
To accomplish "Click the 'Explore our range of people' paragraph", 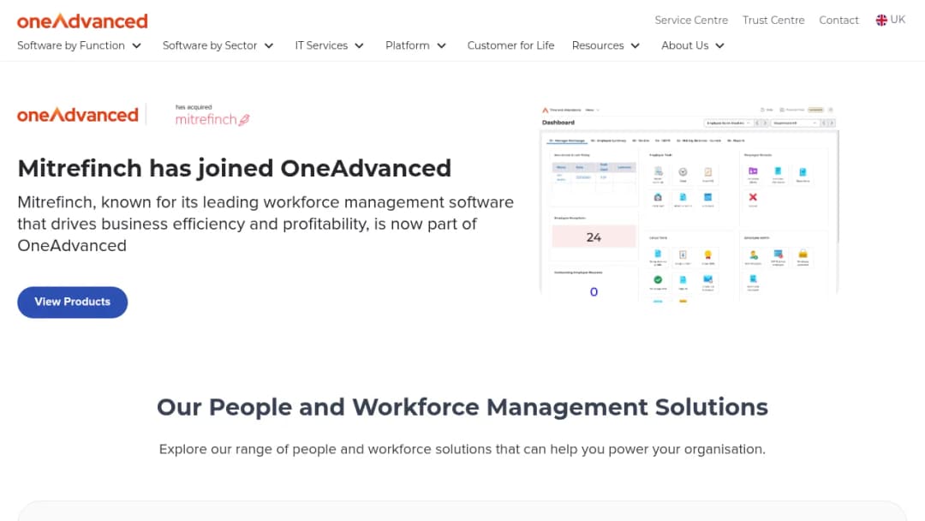I will 462,449.
